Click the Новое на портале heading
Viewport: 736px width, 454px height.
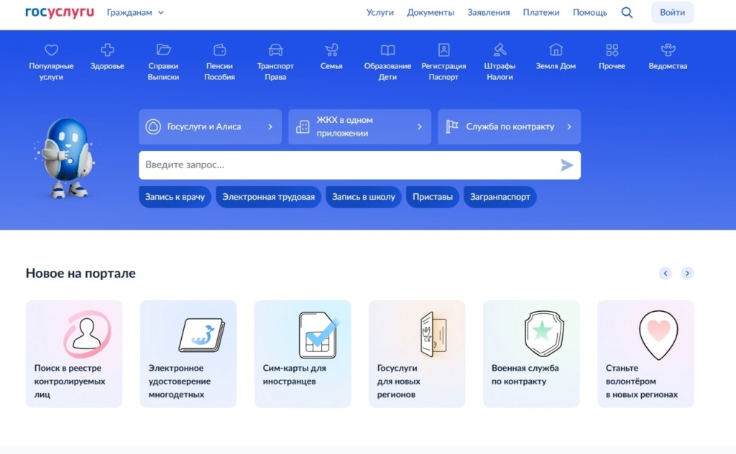coord(80,274)
